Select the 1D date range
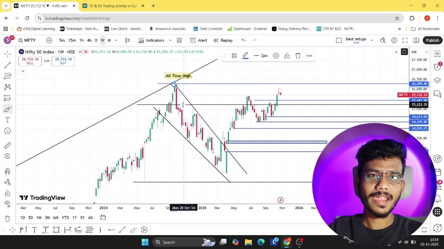 pos(23,218)
